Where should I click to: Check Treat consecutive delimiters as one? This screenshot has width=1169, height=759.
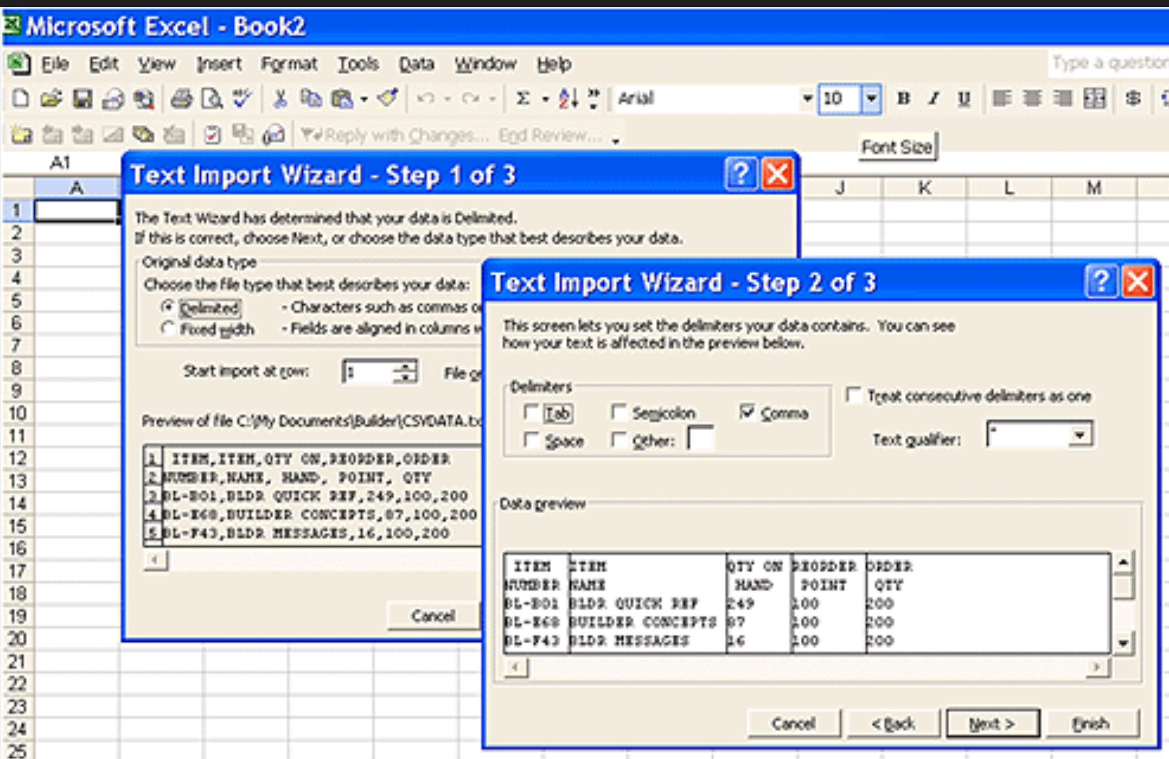(x=854, y=395)
